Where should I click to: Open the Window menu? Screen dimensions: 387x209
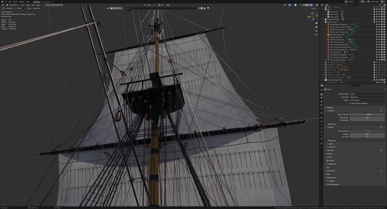tap(22, 2)
